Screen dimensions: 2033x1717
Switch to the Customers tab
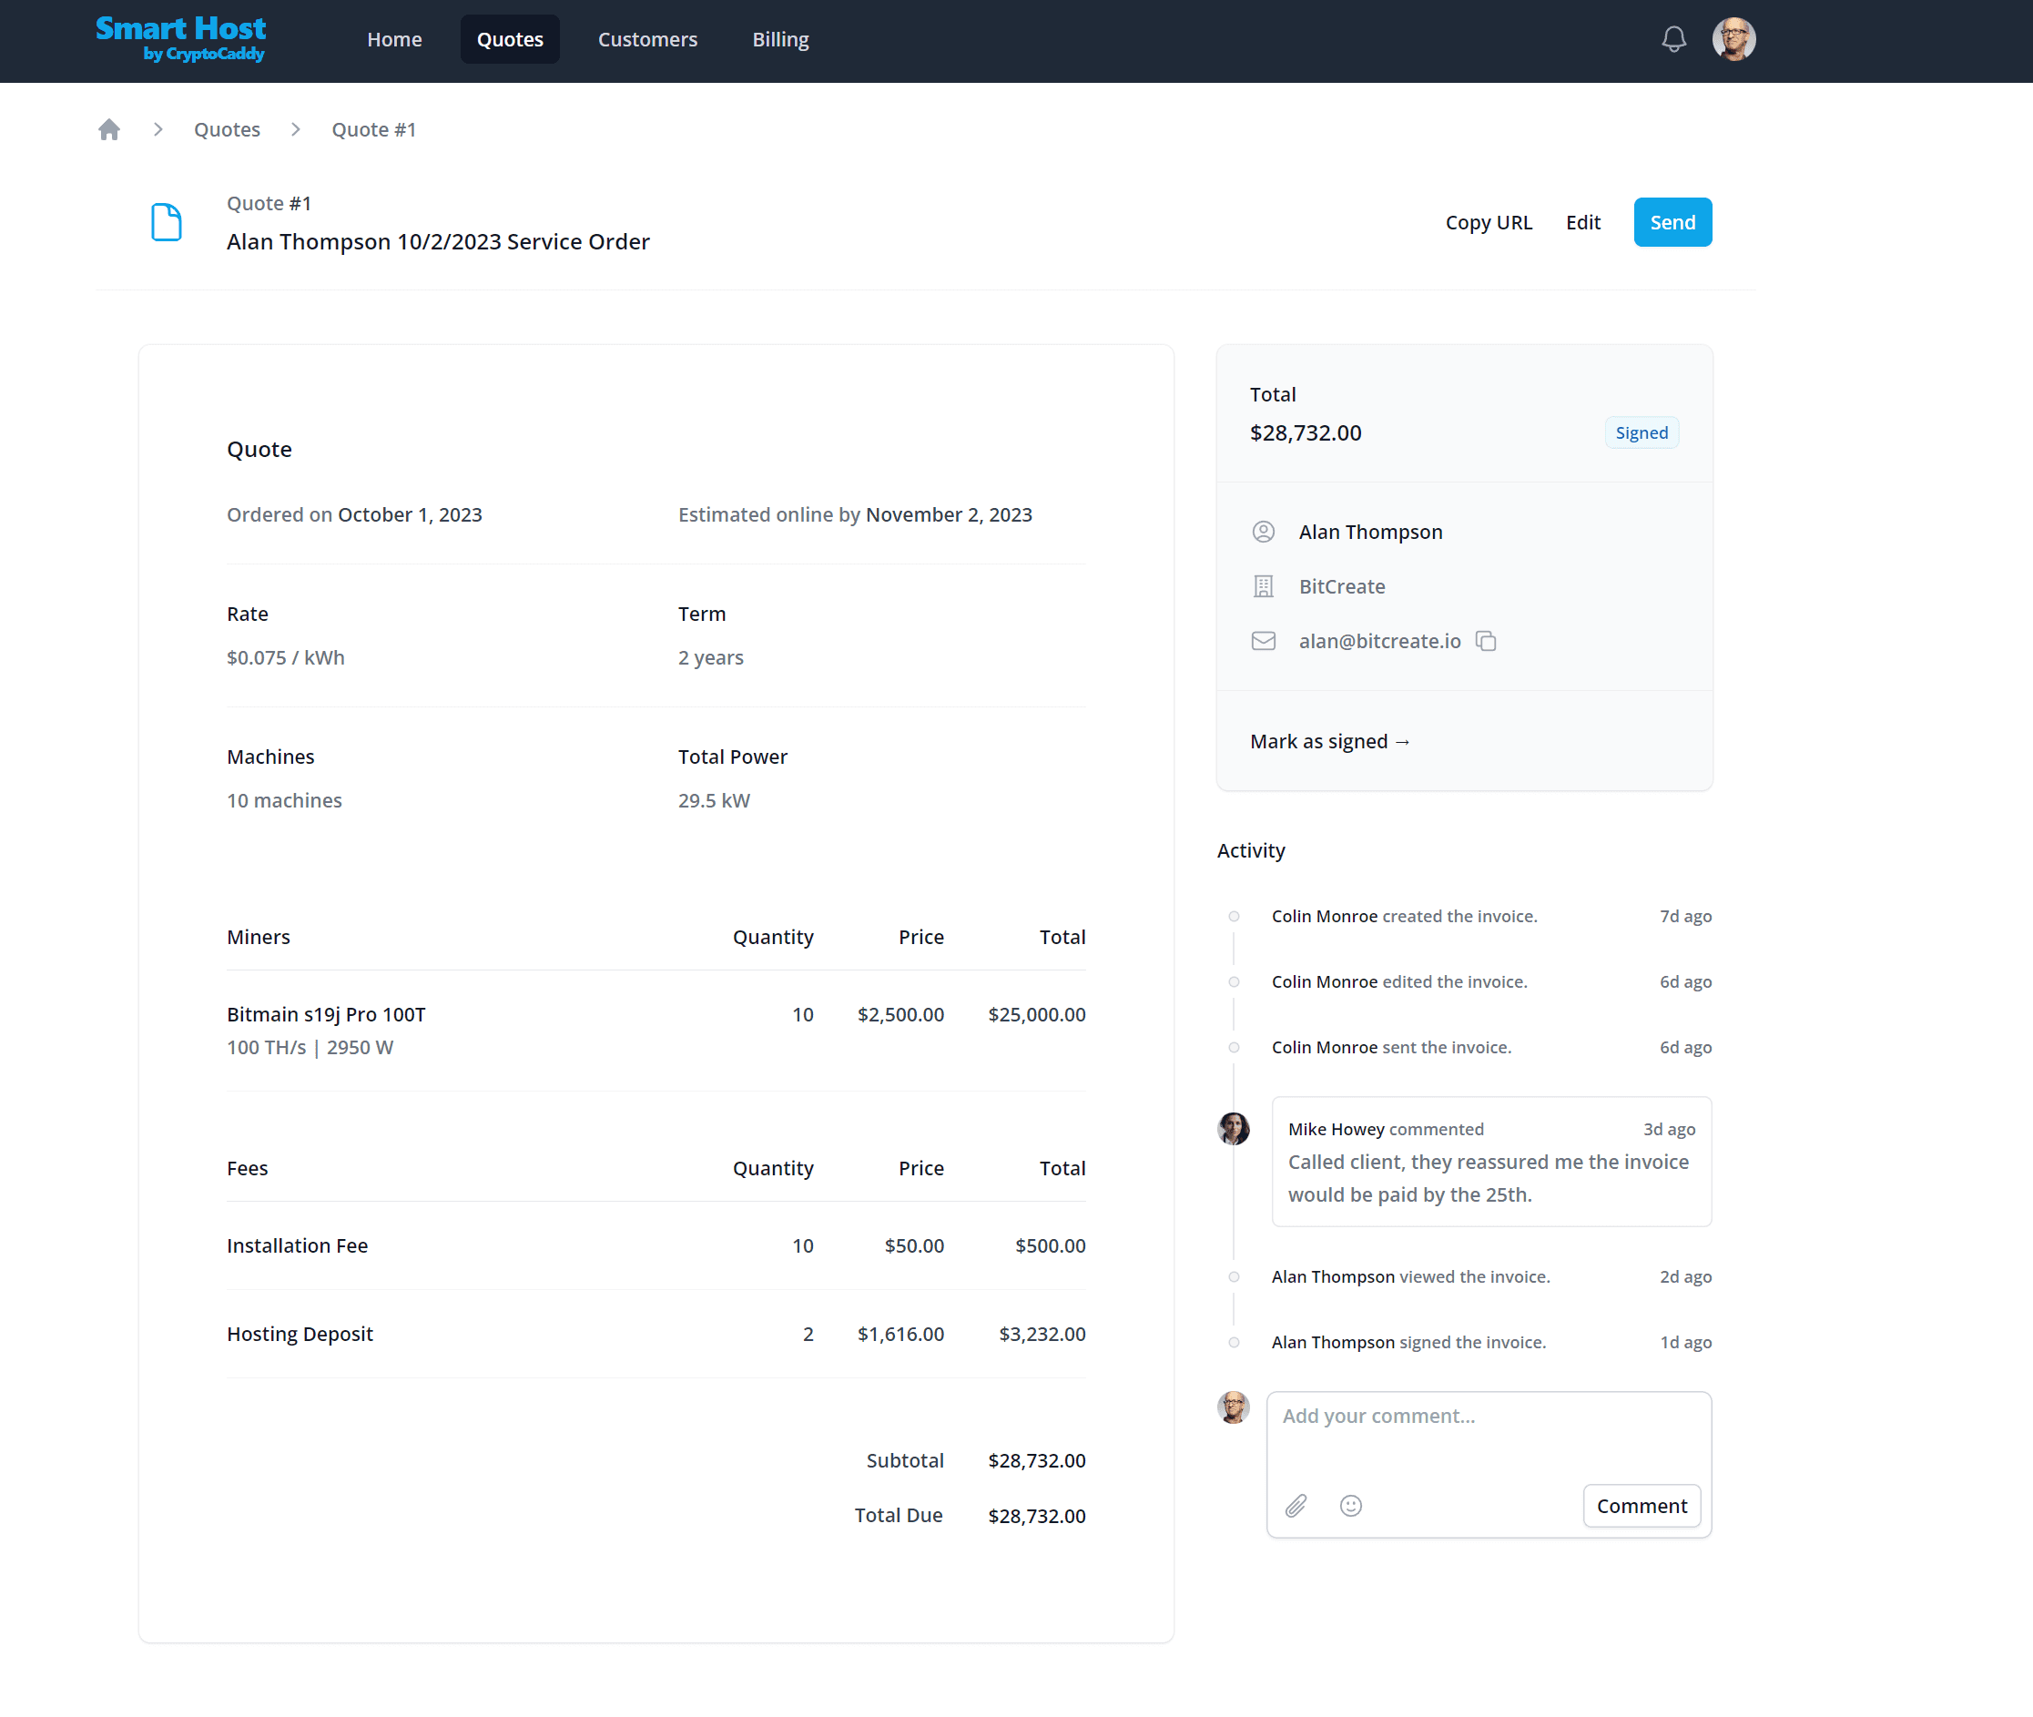click(x=647, y=39)
